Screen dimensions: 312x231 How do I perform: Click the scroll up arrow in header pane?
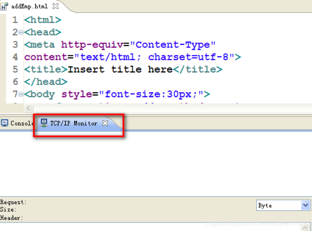tap(306, 227)
